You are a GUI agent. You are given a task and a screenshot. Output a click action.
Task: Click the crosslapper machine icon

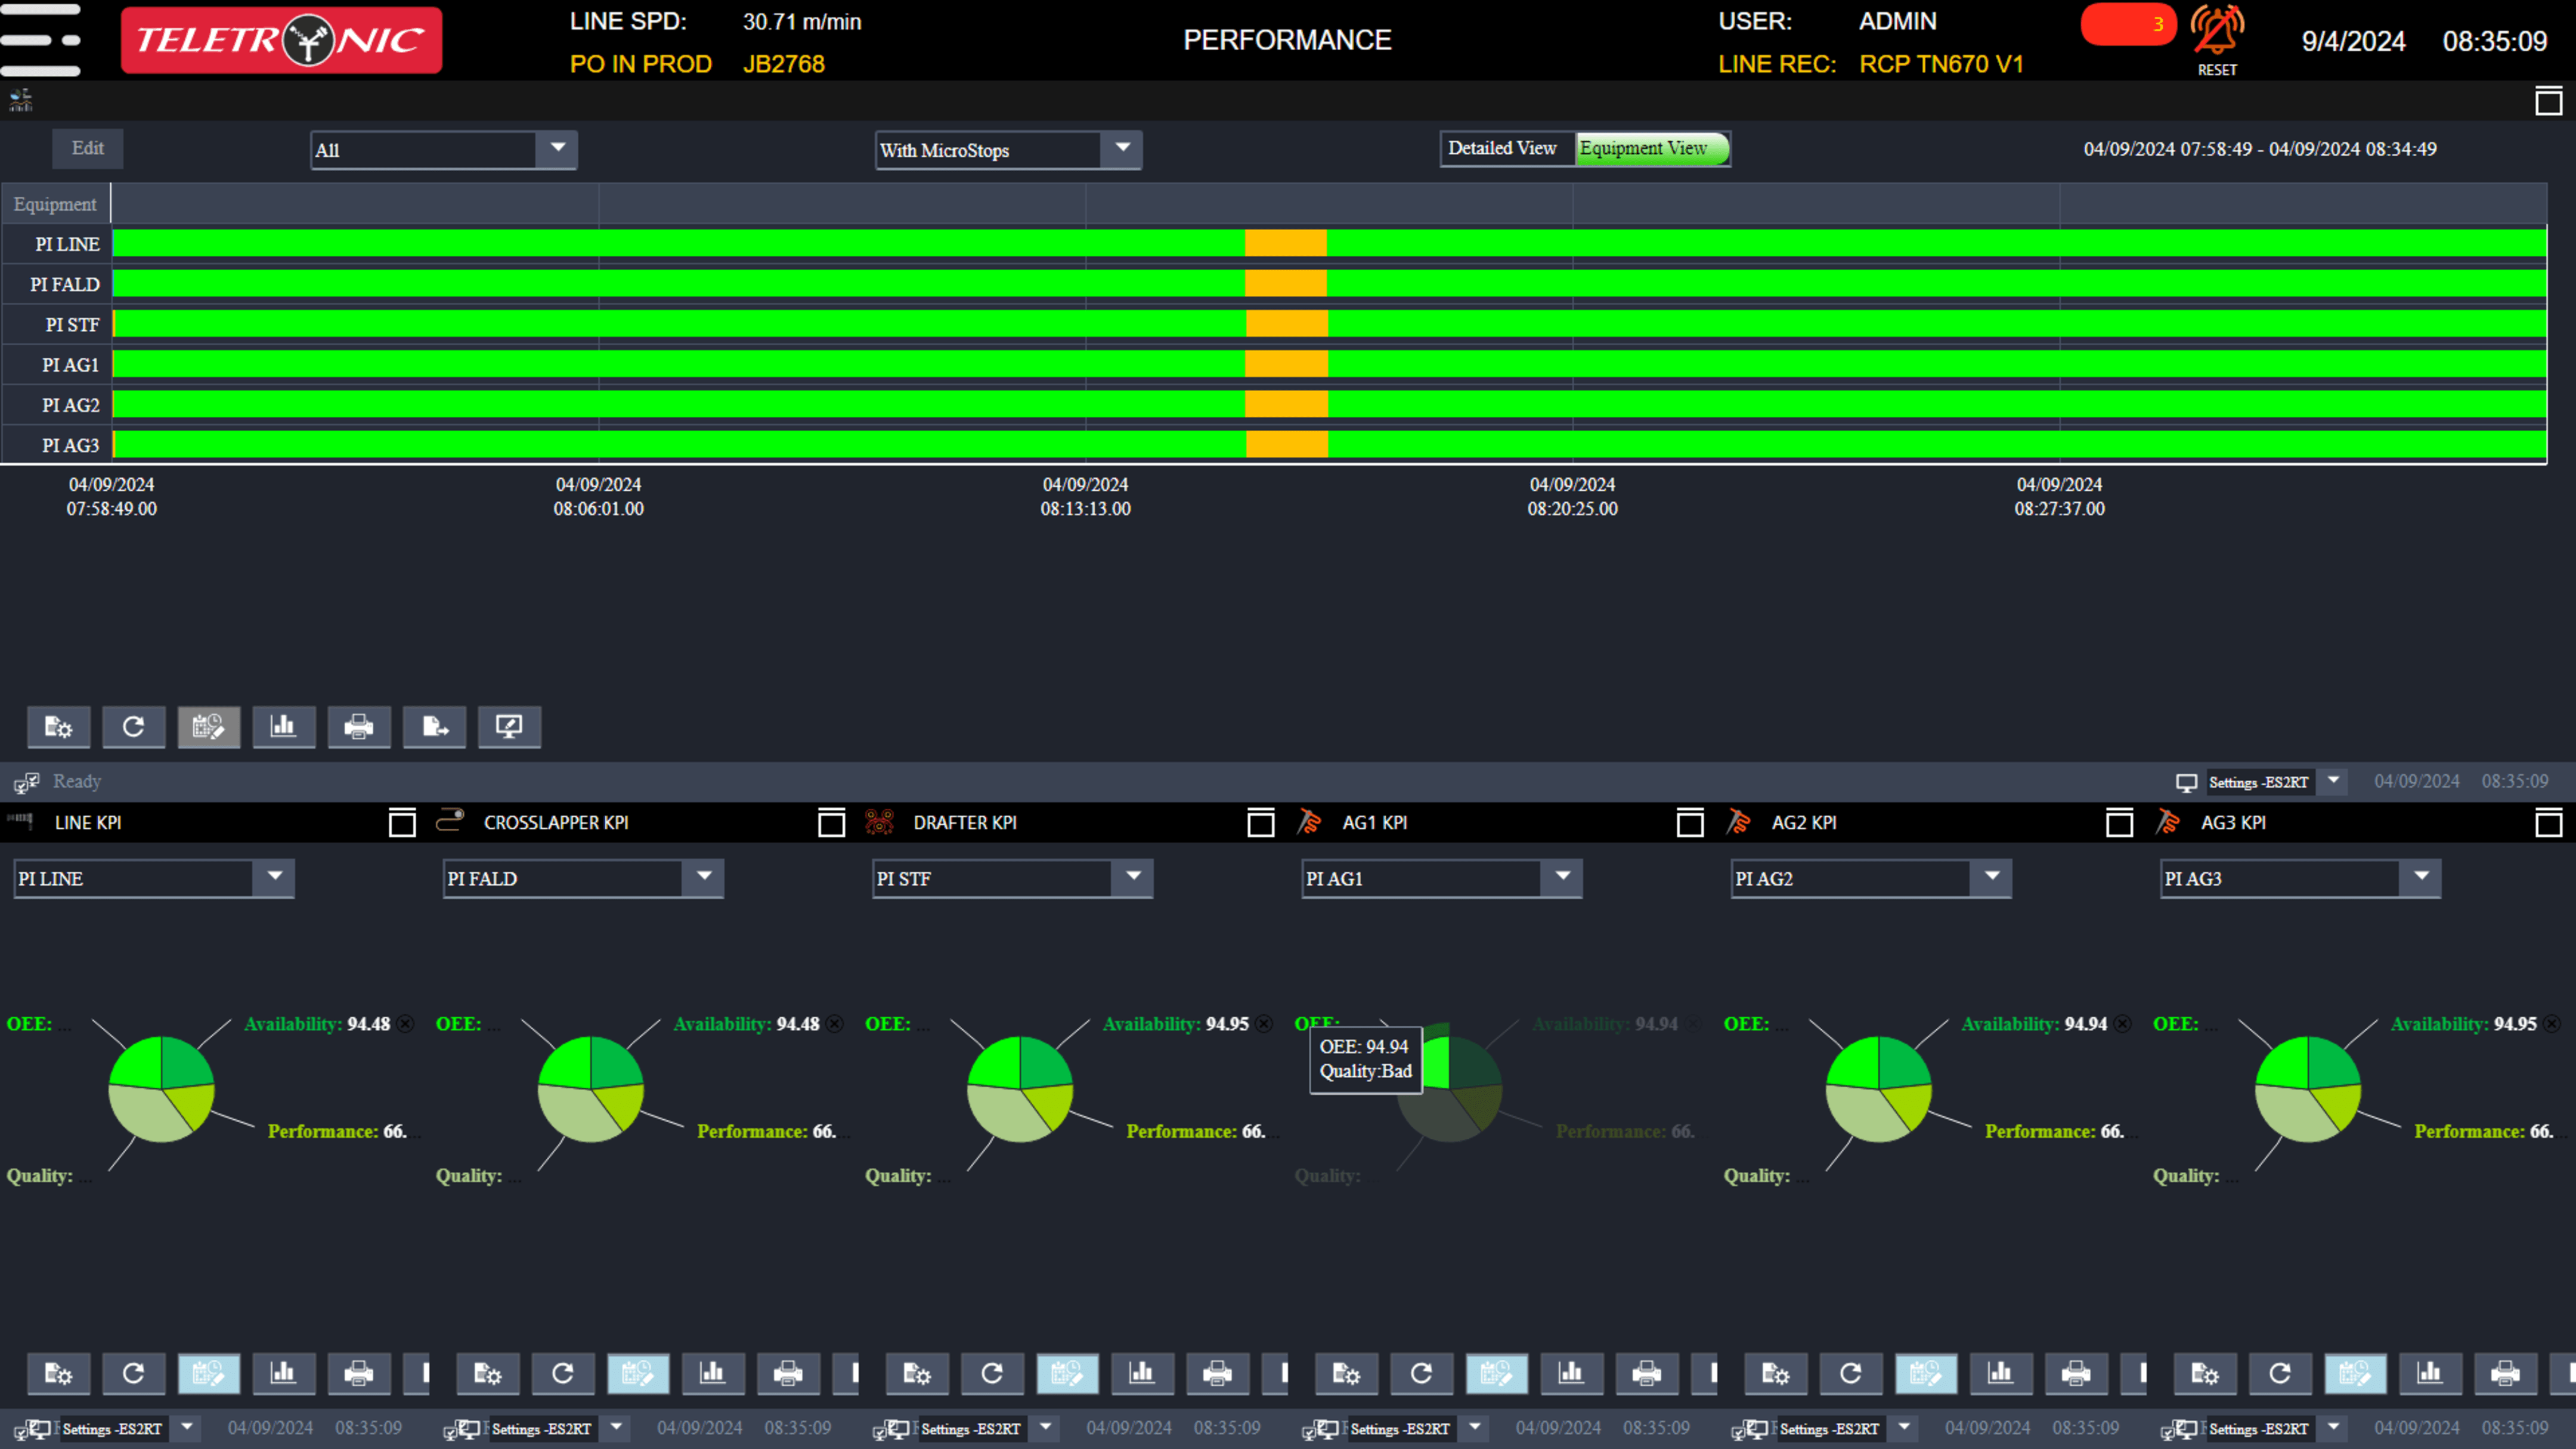tap(450, 821)
